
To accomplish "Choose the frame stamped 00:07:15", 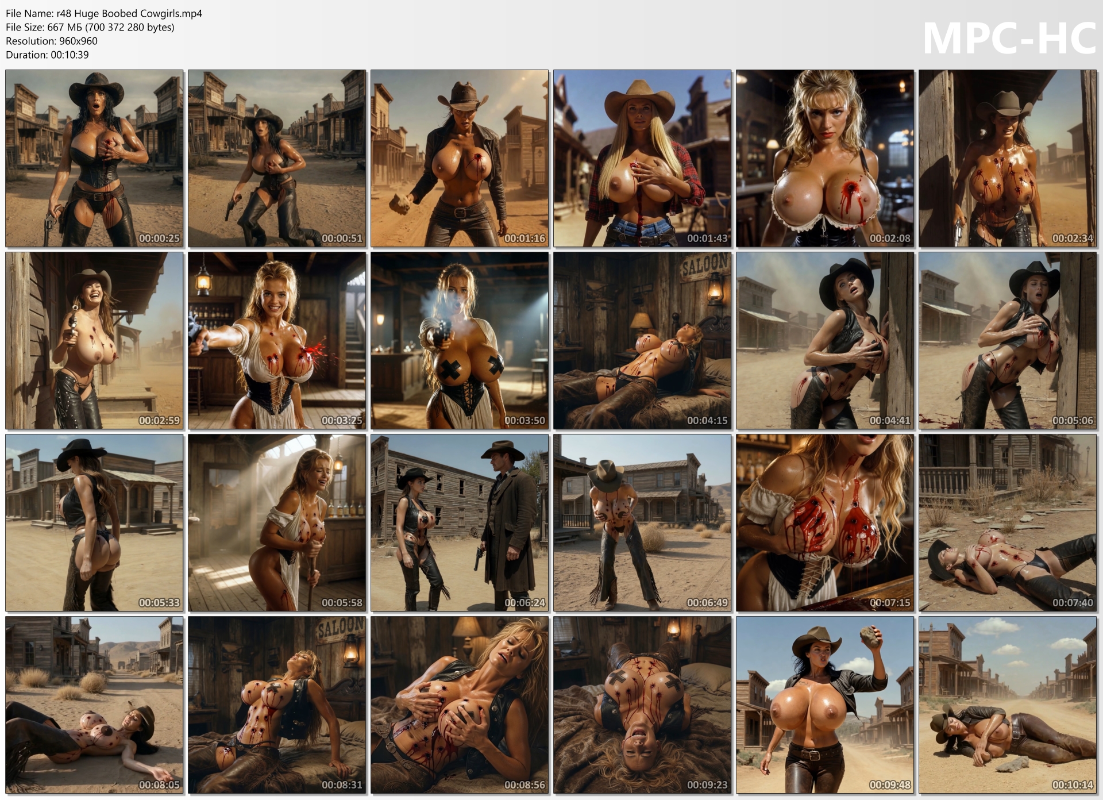I will [825, 523].
